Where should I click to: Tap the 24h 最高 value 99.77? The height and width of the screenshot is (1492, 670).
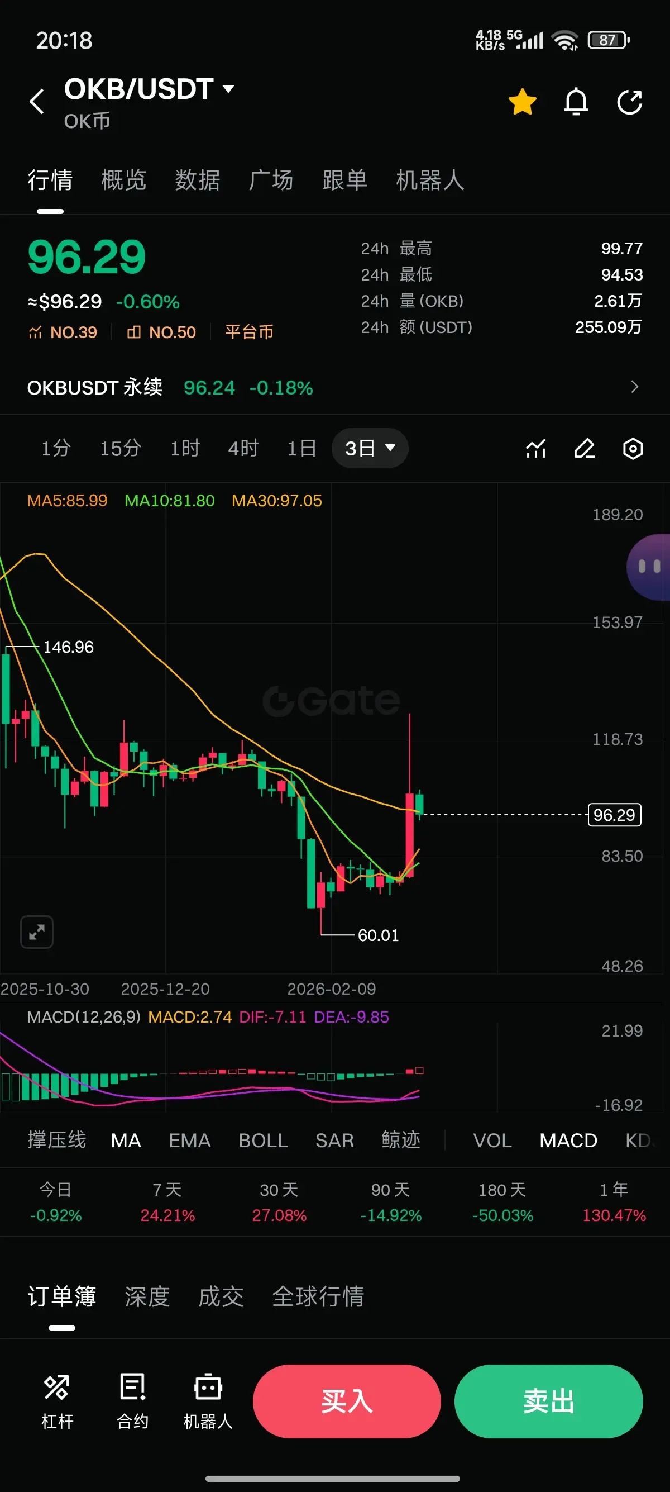pyautogui.click(x=621, y=249)
